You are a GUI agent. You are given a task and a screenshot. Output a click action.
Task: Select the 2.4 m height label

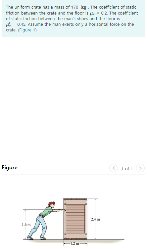[x=95, y=219]
